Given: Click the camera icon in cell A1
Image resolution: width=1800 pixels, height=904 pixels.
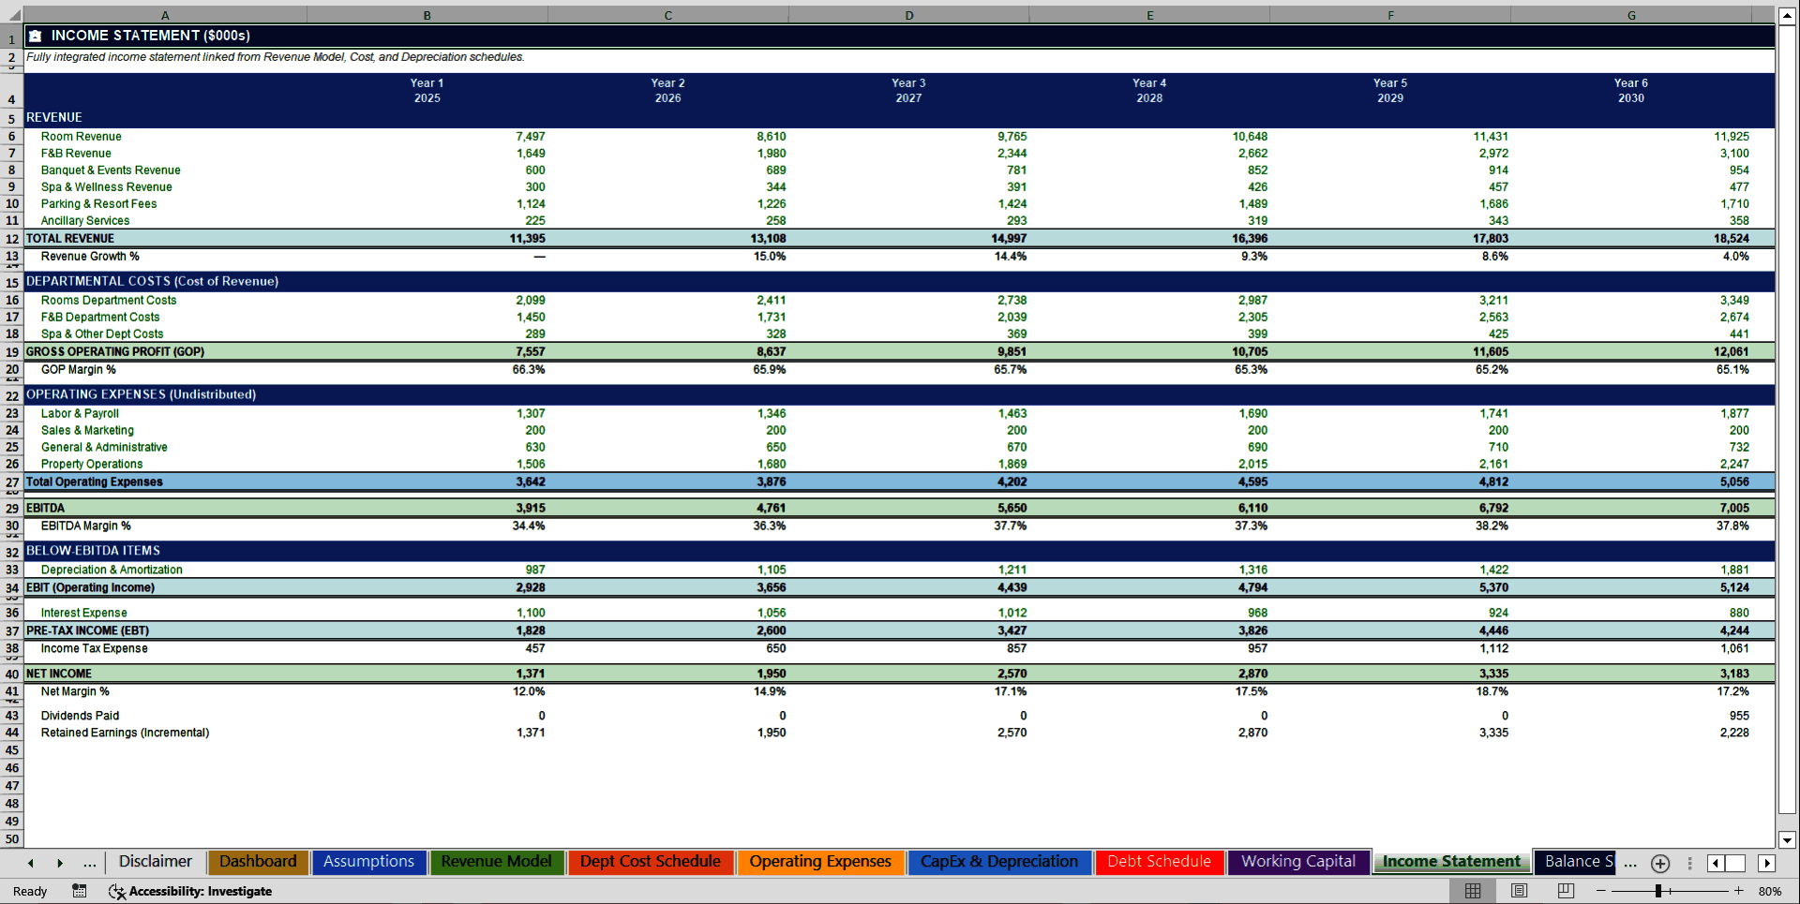Looking at the screenshot, I should pos(35,35).
